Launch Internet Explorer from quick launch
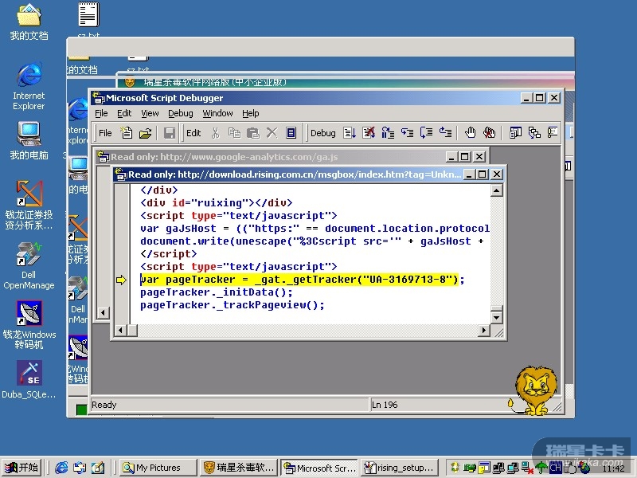The image size is (637, 478). click(61, 468)
